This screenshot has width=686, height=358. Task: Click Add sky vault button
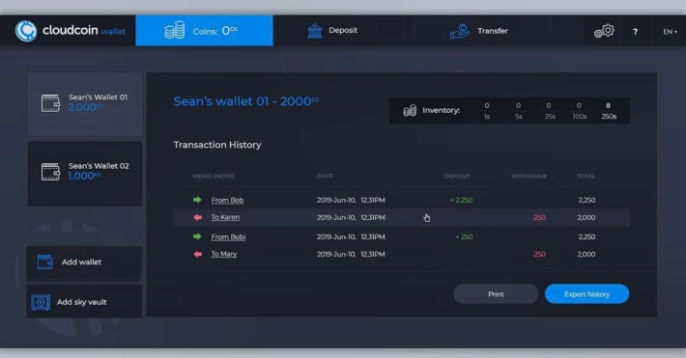click(84, 302)
